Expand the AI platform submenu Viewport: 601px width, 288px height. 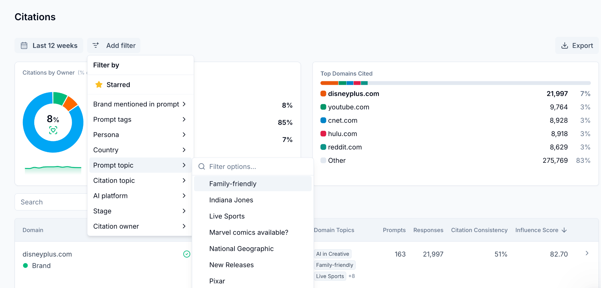click(141, 196)
